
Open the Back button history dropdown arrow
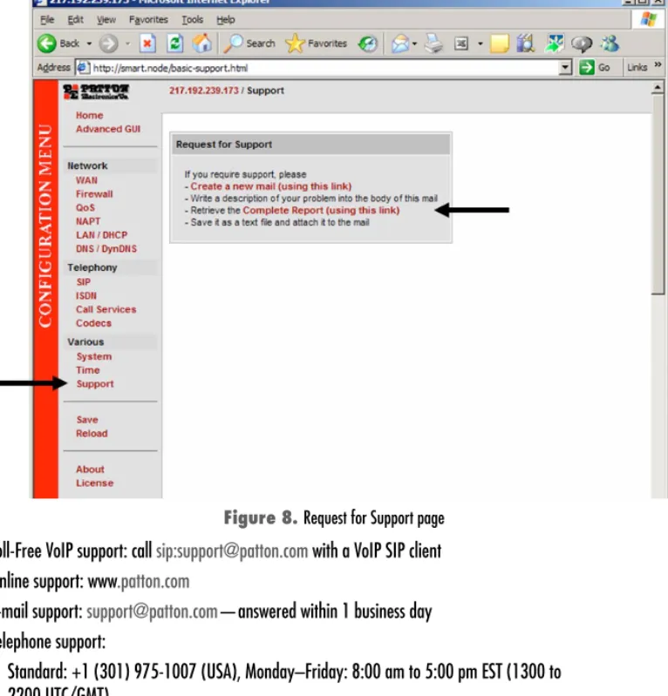pyautogui.click(x=89, y=44)
